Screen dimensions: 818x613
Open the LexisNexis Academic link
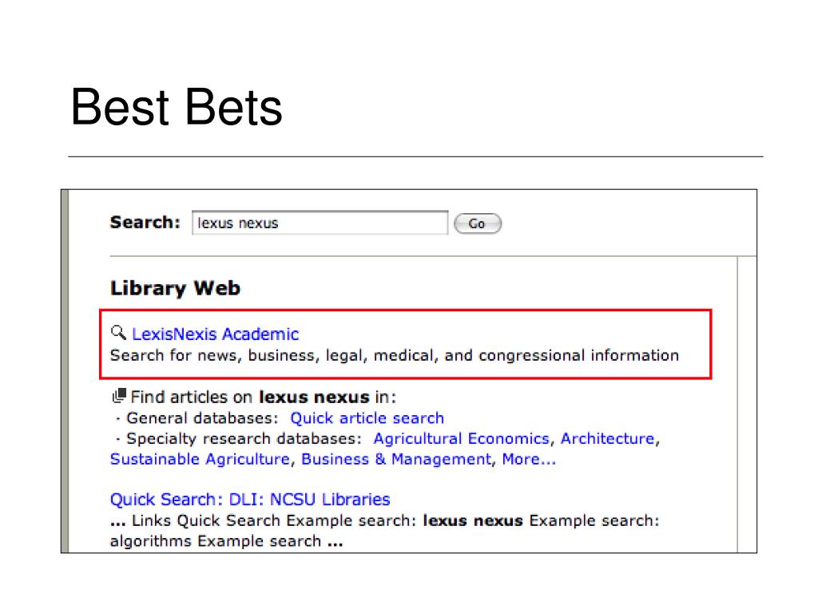[x=215, y=334]
